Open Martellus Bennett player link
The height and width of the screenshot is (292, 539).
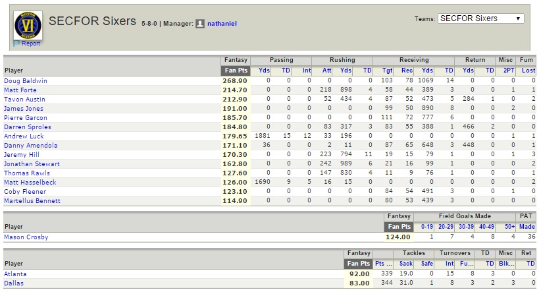click(32, 201)
